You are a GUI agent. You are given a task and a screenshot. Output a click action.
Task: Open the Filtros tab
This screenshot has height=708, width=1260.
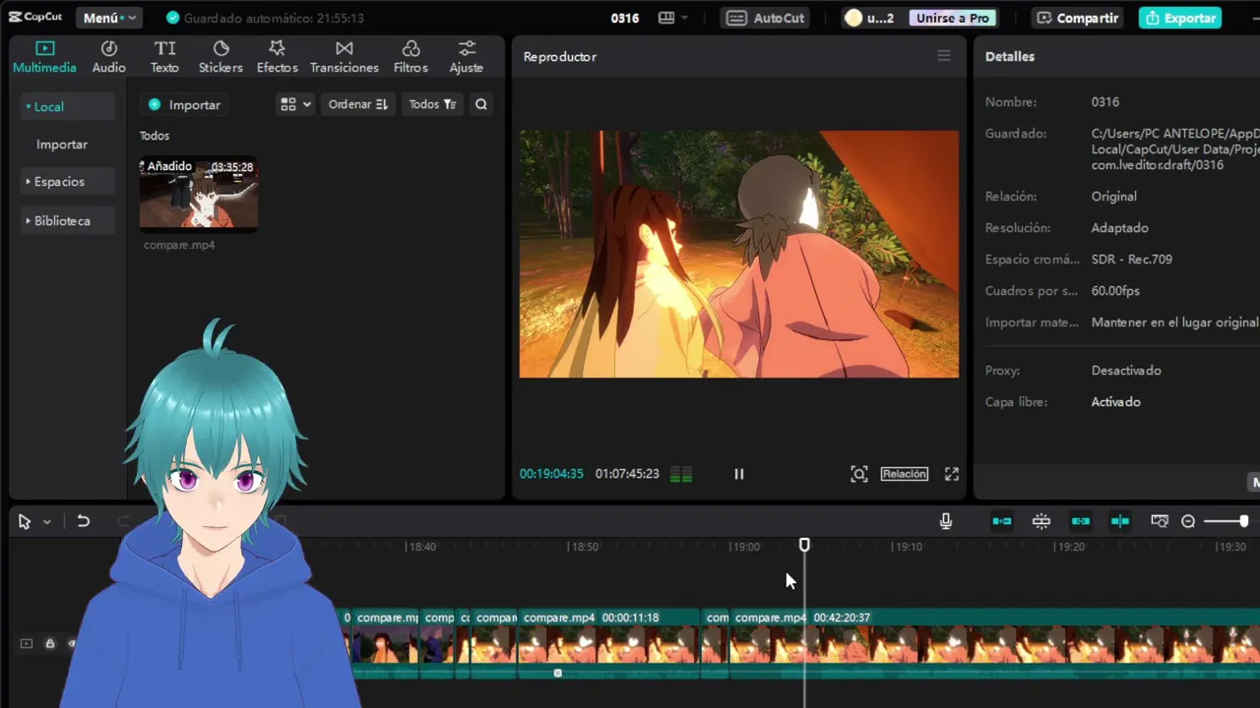point(410,57)
